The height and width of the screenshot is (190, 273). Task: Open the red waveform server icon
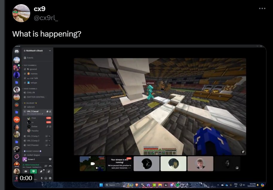tap(17, 120)
